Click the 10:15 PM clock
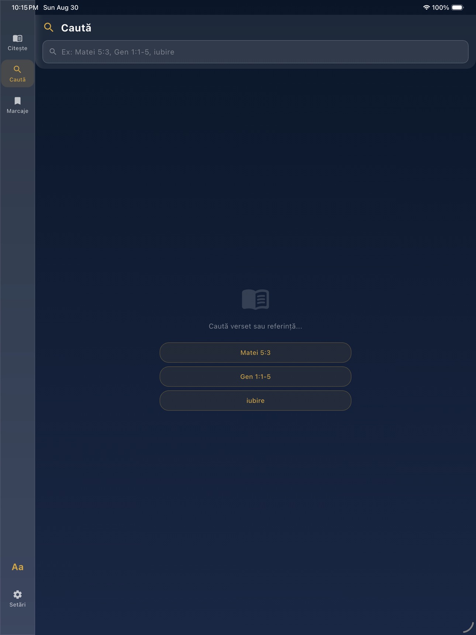This screenshot has width=476, height=635. point(25,7)
